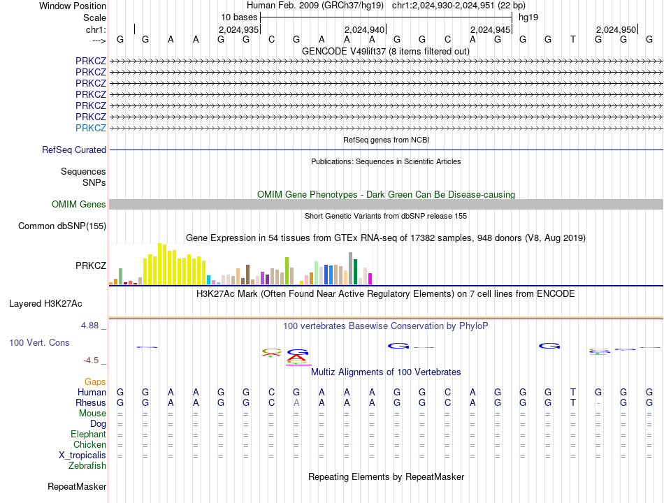Click the 2,024,935 position marker
Screen dimensions: 664x503
click(238, 29)
